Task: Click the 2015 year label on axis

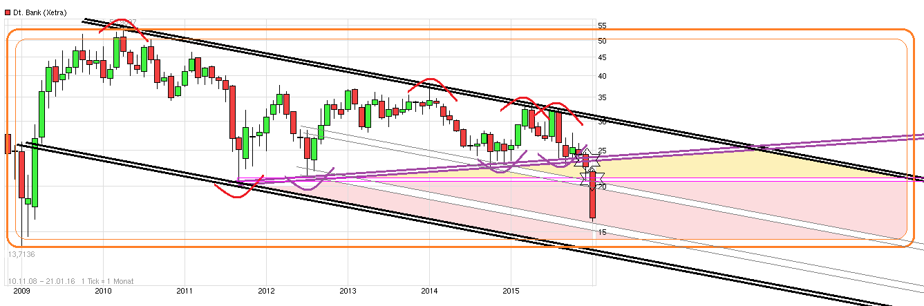Action: tap(511, 292)
